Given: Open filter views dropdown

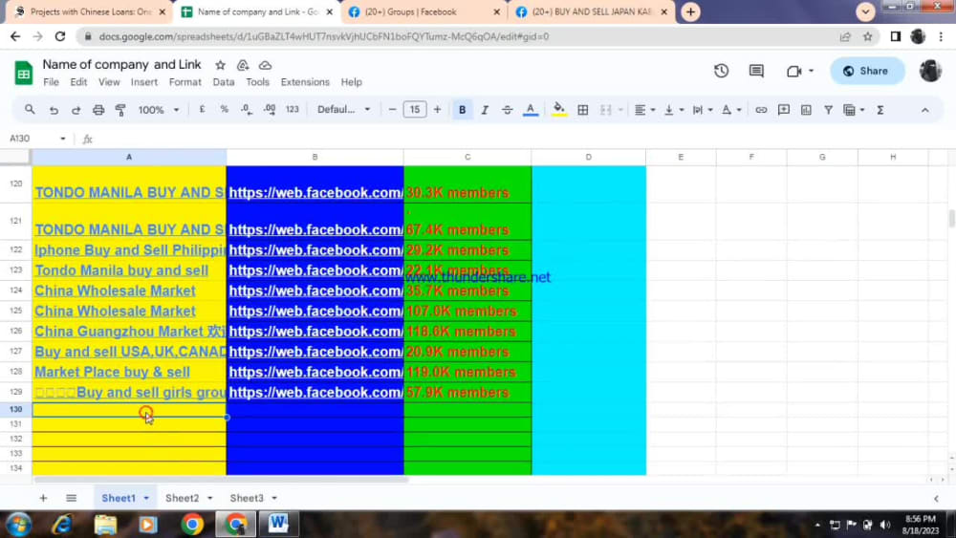Looking at the screenshot, I should pos(854,110).
